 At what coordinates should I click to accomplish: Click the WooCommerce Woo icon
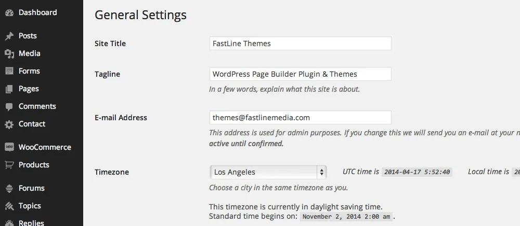[x=9, y=147]
